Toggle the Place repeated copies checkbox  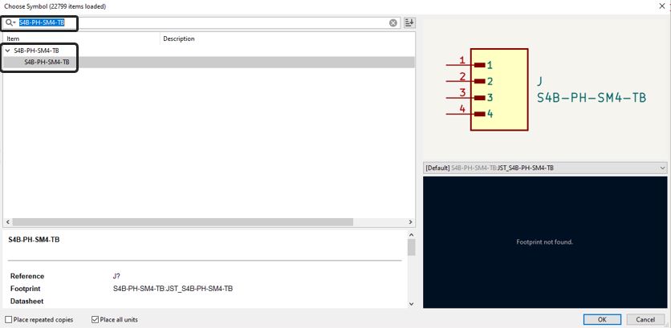9,319
